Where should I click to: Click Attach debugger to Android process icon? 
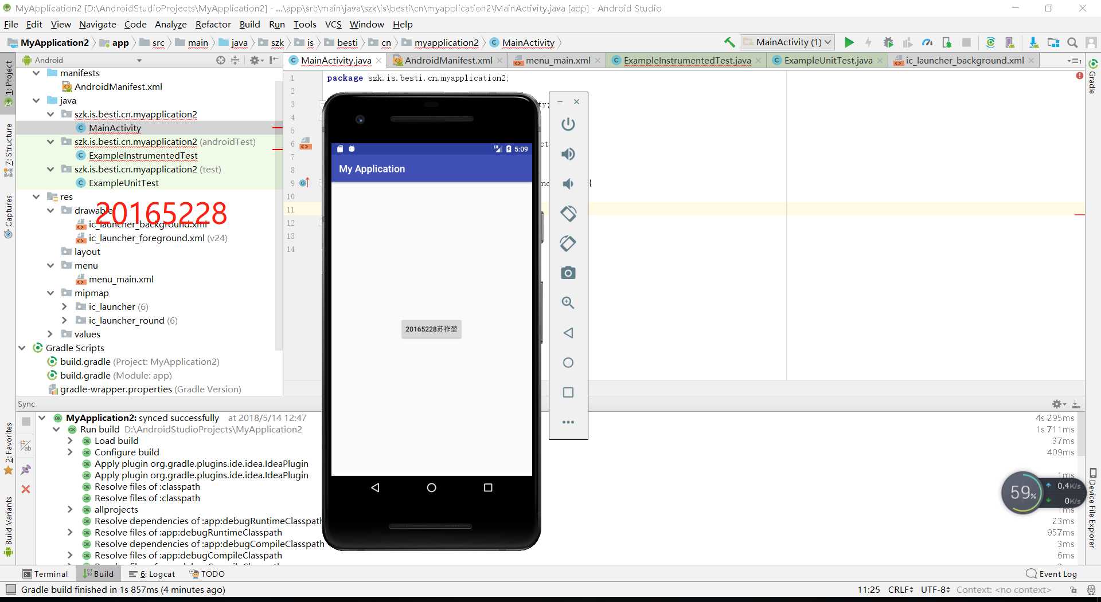(x=947, y=42)
